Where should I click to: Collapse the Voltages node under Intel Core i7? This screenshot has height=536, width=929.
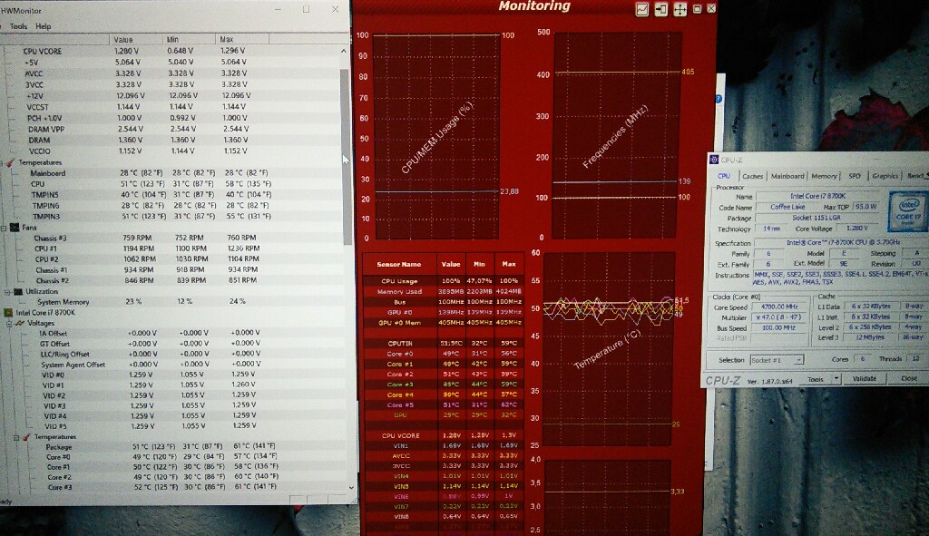9,324
